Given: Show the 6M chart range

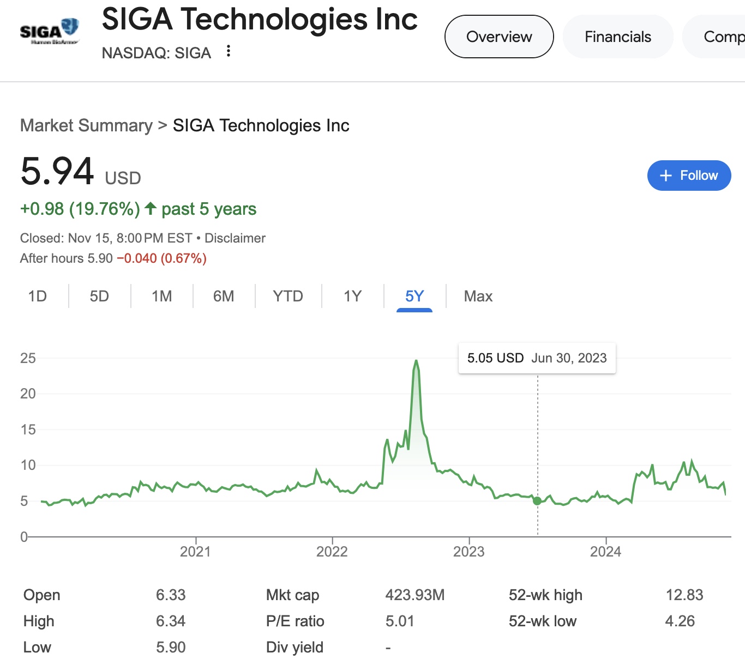Looking at the screenshot, I should 224,296.
